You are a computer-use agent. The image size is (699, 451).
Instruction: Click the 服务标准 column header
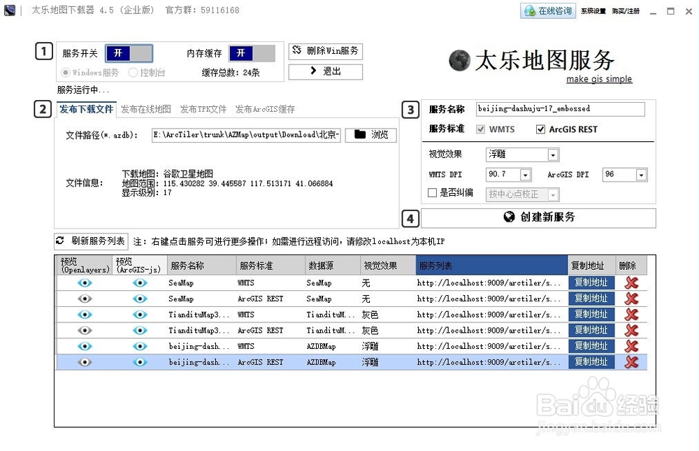270,266
